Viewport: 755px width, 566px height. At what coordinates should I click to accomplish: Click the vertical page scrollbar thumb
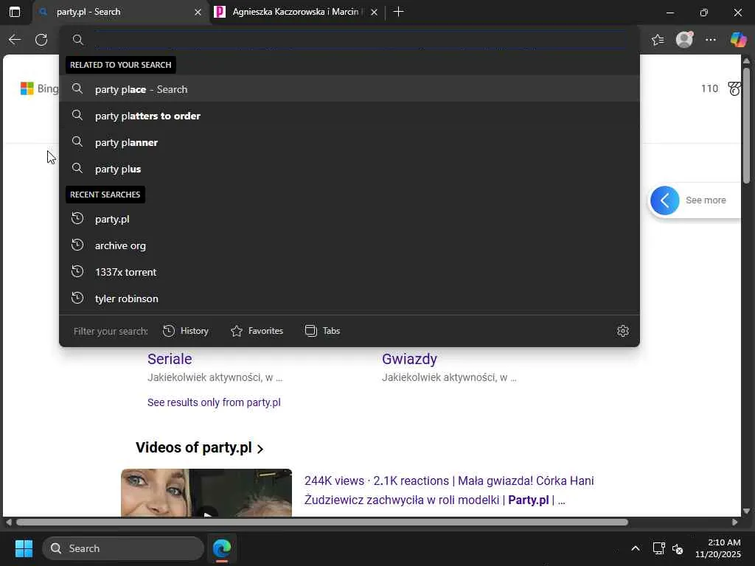click(x=746, y=125)
